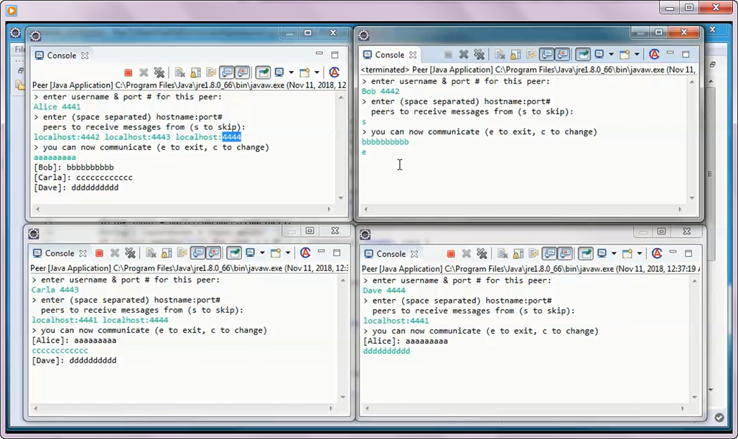738x439 pixels.
Task: Select the Console tab in Alice's window
Action: [x=61, y=55]
